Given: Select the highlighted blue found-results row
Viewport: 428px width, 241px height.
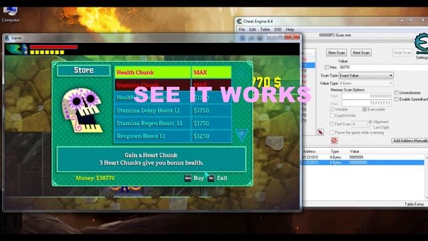Looking at the screenshot, I should pos(308,66).
